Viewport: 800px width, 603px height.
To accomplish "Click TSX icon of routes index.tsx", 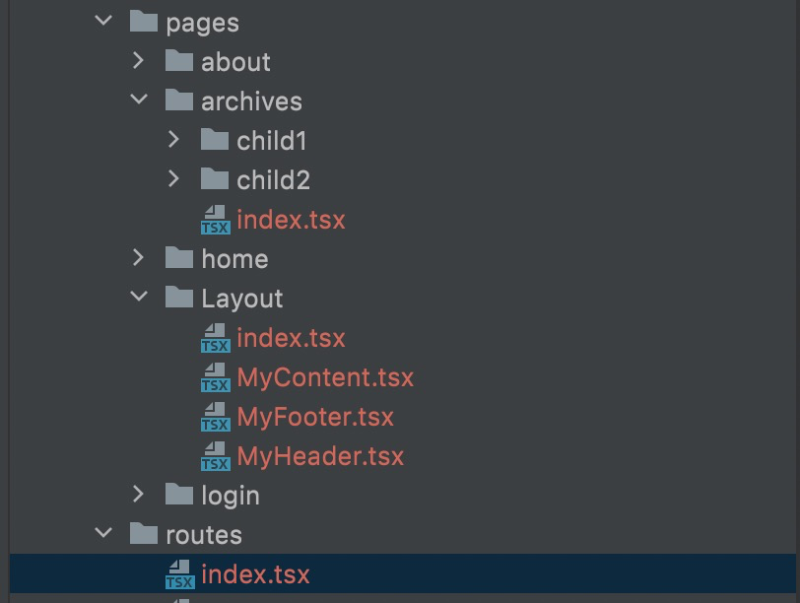I will 179,574.
